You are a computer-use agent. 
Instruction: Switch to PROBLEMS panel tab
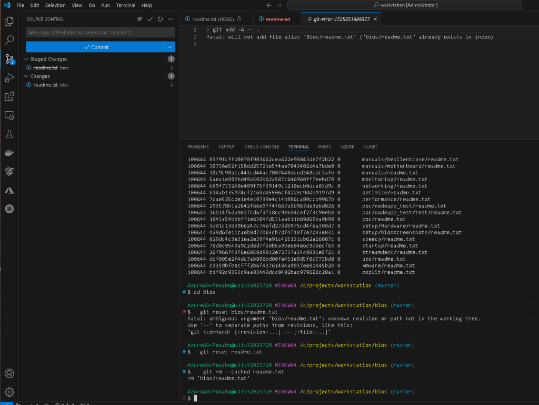(x=198, y=147)
